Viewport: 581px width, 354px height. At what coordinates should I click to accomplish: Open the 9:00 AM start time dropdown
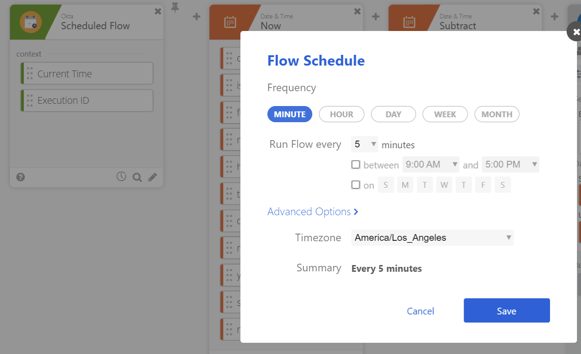point(431,164)
